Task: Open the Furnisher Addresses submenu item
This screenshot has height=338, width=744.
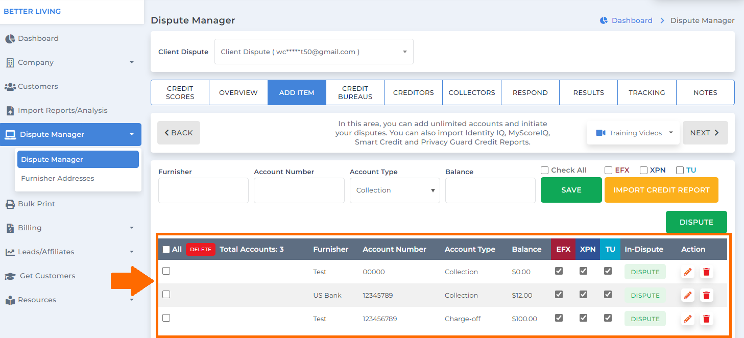Action: tap(58, 179)
